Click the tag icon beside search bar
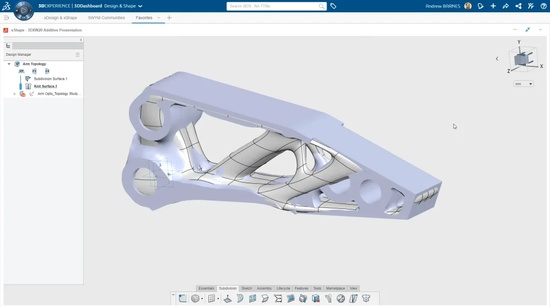This screenshot has height=307, width=550. coord(333,6)
